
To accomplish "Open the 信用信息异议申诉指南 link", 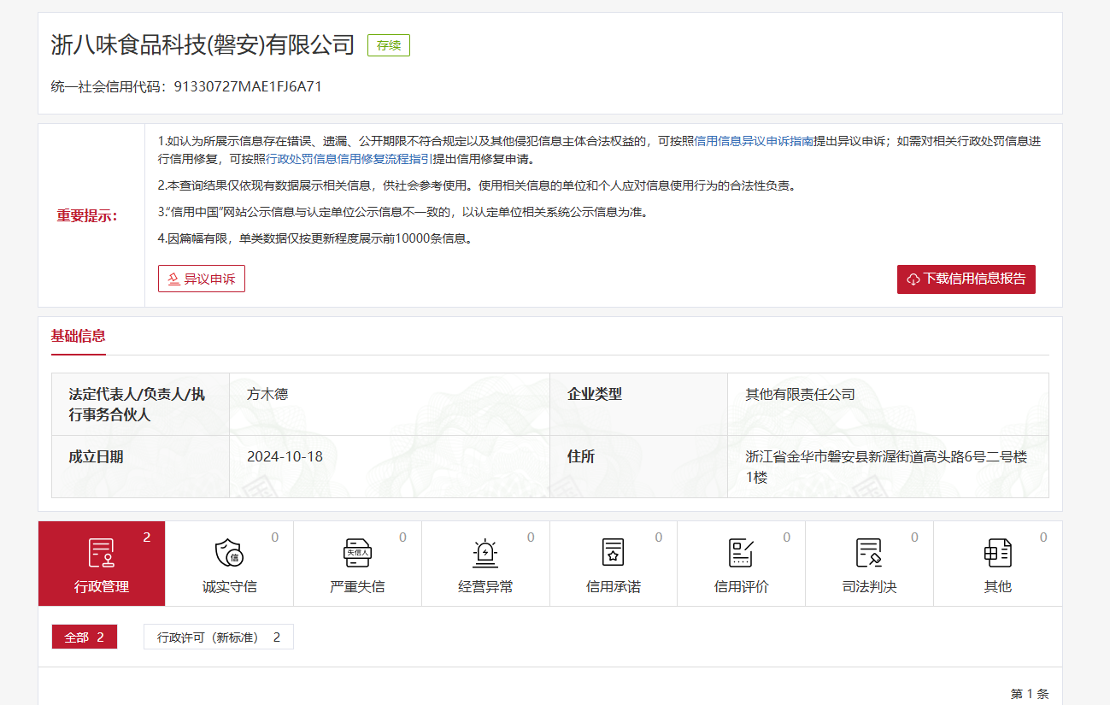I will point(753,141).
